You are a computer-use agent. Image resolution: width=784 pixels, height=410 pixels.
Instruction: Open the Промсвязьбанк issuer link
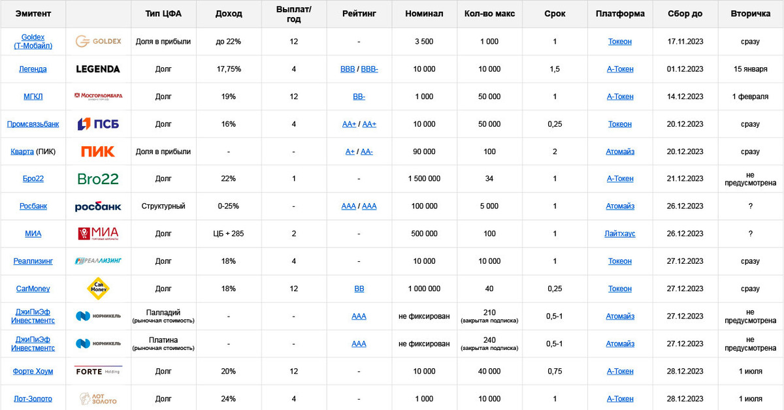tap(33, 124)
